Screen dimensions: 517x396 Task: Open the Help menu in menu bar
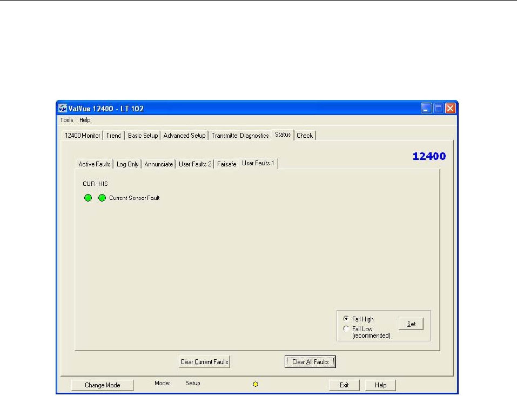coord(85,120)
